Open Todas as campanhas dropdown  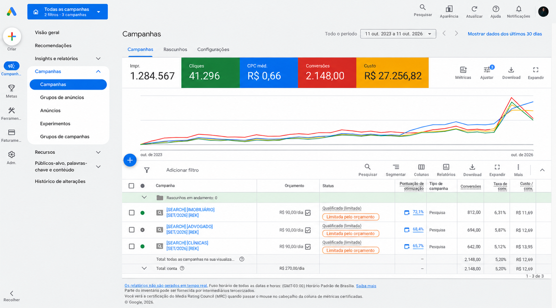[x=67, y=12]
